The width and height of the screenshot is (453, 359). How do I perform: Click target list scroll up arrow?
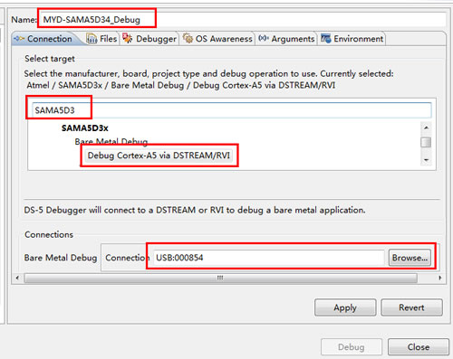[426, 128]
